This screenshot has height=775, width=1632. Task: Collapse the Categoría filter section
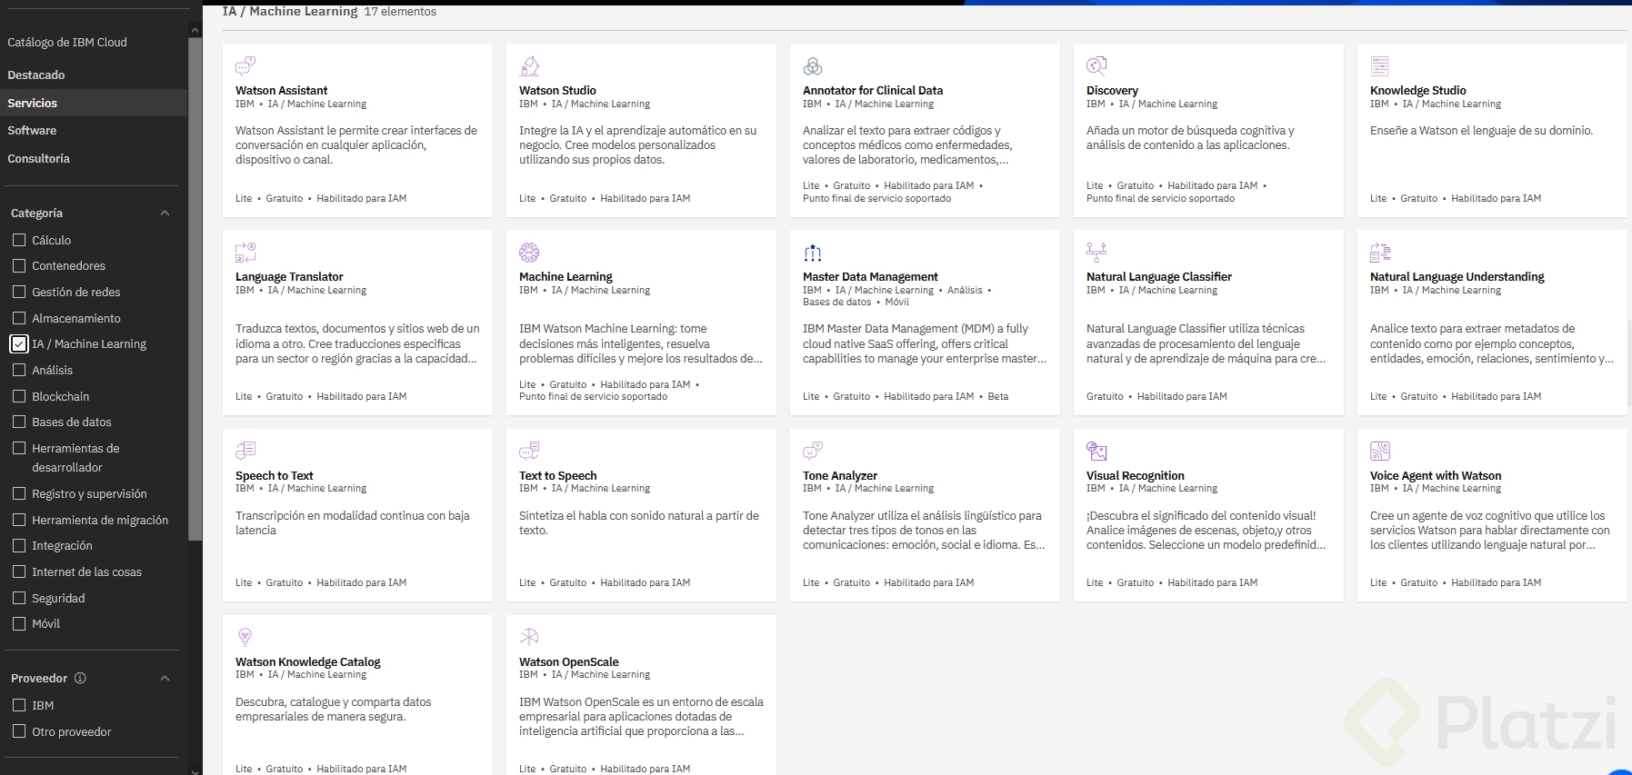click(165, 214)
